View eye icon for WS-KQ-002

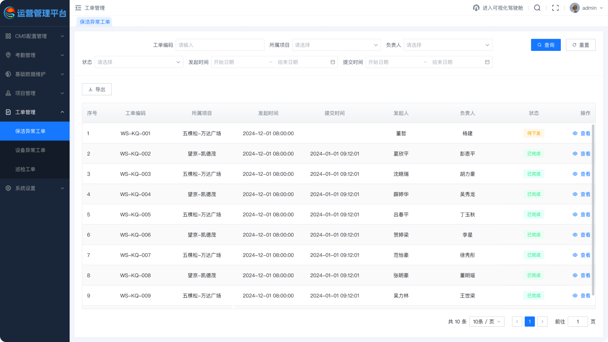coord(575,154)
